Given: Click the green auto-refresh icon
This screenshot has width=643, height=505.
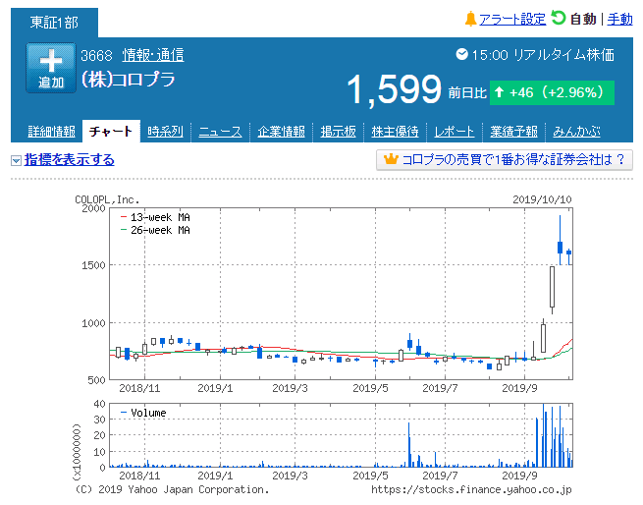Looking at the screenshot, I should [x=559, y=18].
